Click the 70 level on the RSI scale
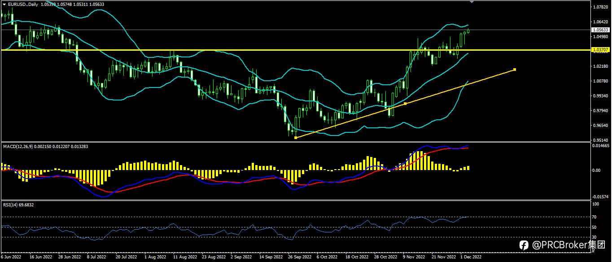This screenshot has height=262, width=612. click(595, 217)
